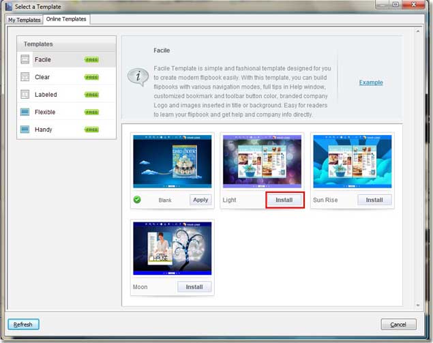Select the Clear template layout icon
This screenshot has width=433, height=343.
25,77
